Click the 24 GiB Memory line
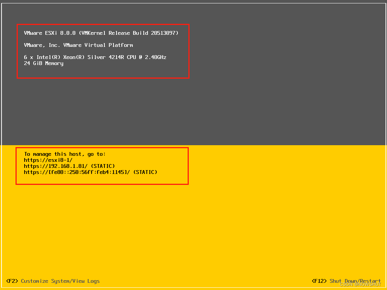Image resolution: width=387 pixels, height=290 pixels. click(44, 64)
